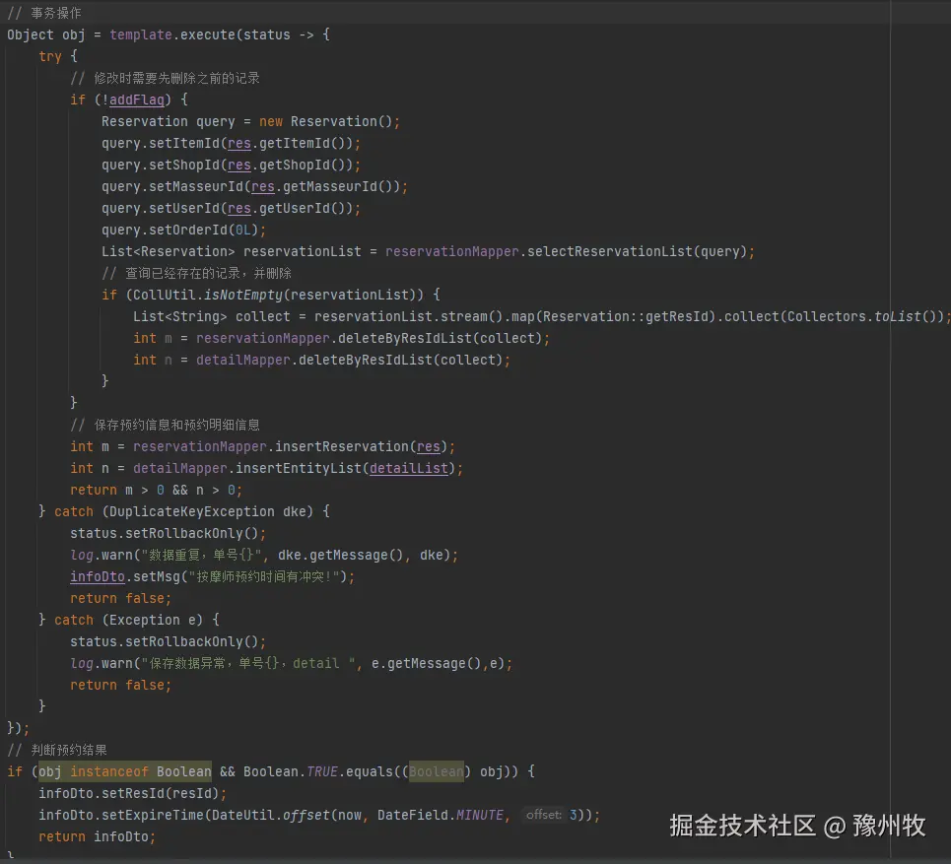The height and width of the screenshot is (864, 951).
Task: Click "CollUtil.isNotEmpty" in the if condition
Action: tap(208, 296)
